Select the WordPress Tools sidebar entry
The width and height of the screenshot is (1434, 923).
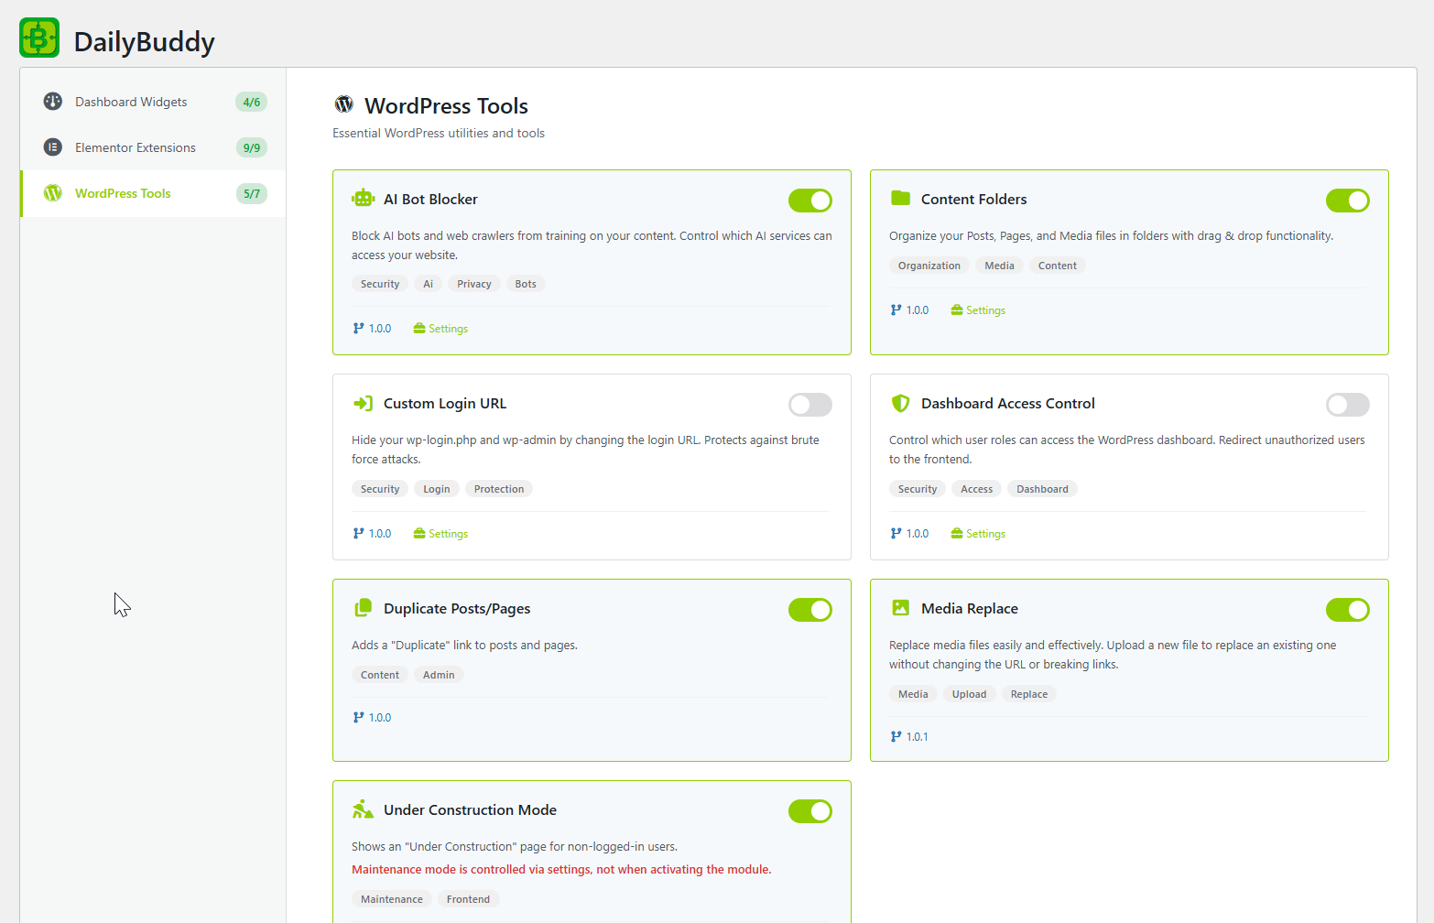(122, 193)
